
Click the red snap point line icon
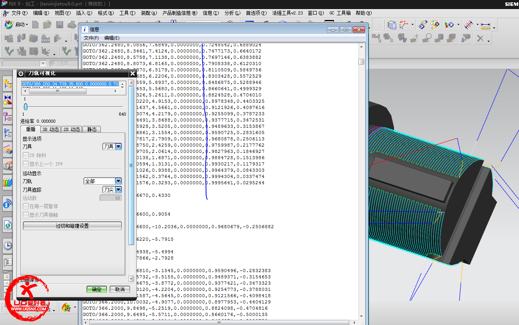468,25
